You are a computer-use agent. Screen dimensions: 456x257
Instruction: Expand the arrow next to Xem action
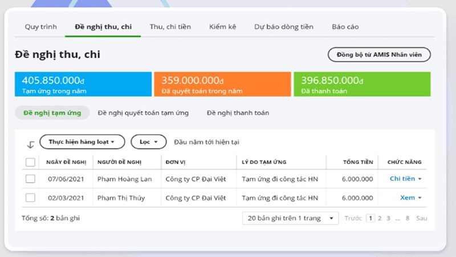(420, 198)
